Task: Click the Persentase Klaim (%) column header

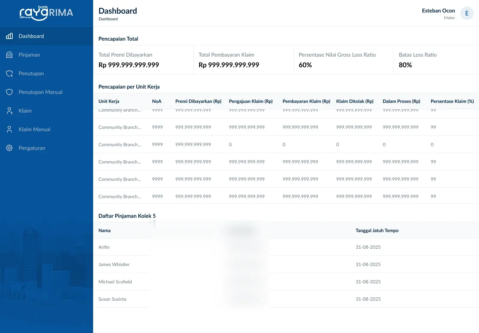Action: 452,101
